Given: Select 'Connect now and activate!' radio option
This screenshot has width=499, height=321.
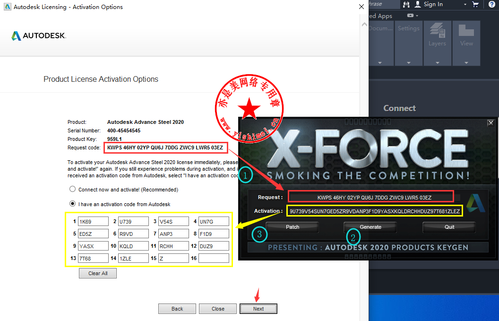Looking at the screenshot, I should [x=73, y=189].
